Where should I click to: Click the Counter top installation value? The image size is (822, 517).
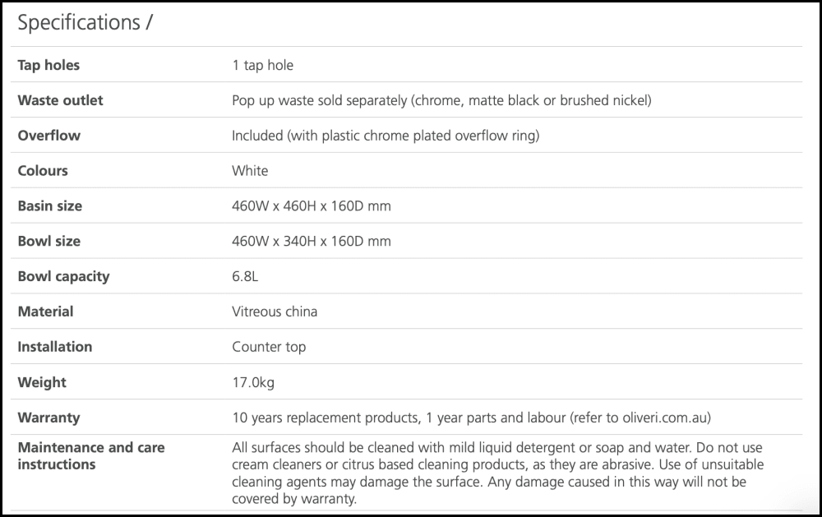269,347
